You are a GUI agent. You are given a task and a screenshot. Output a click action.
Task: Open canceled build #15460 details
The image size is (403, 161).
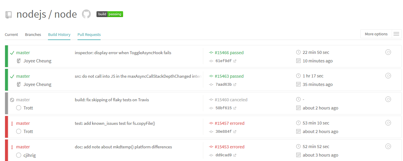pos(231,100)
